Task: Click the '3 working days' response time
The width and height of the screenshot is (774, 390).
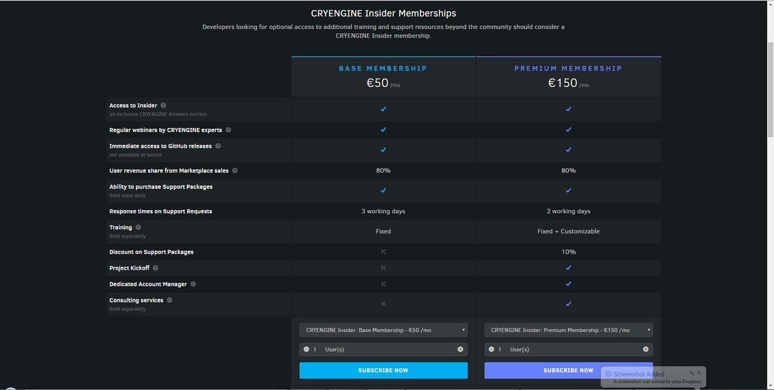Action: (383, 211)
